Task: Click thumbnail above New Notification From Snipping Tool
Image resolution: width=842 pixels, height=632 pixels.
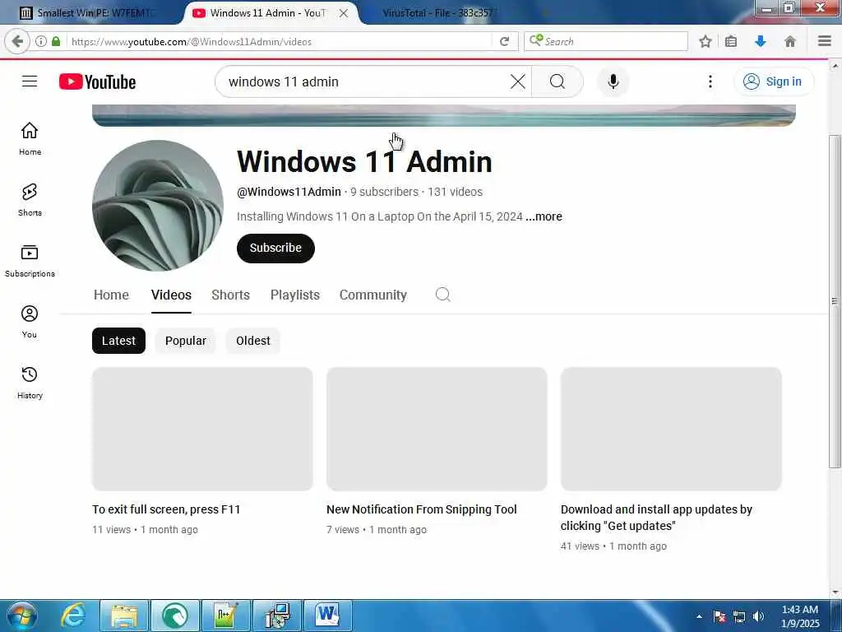Action: 437,429
